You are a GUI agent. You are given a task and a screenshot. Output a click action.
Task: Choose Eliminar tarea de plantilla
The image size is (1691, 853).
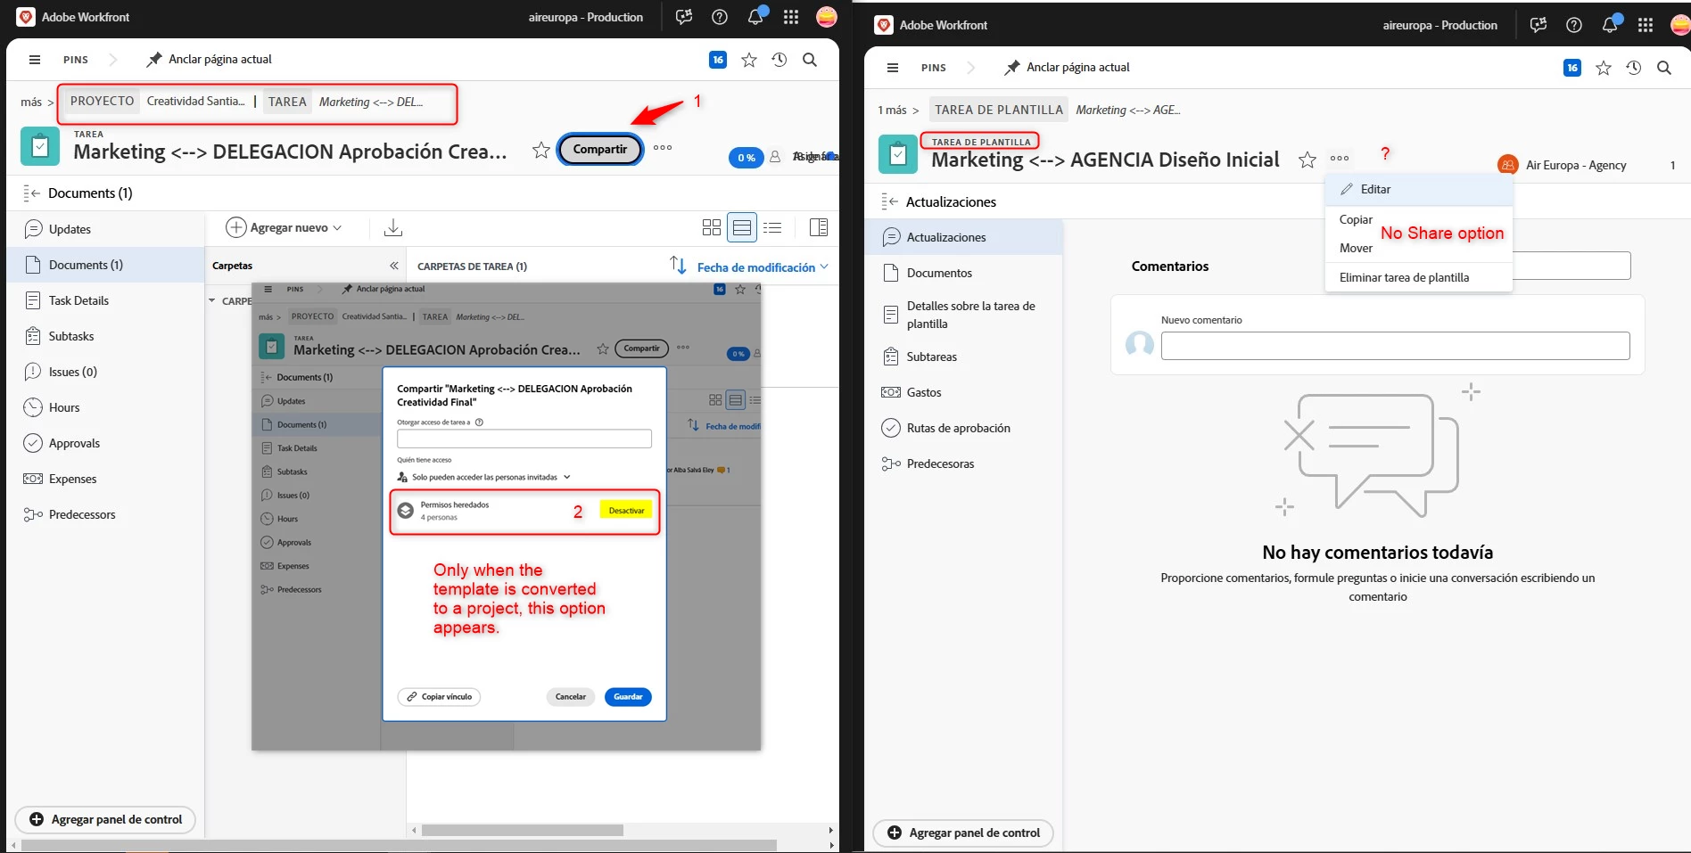1419,277
